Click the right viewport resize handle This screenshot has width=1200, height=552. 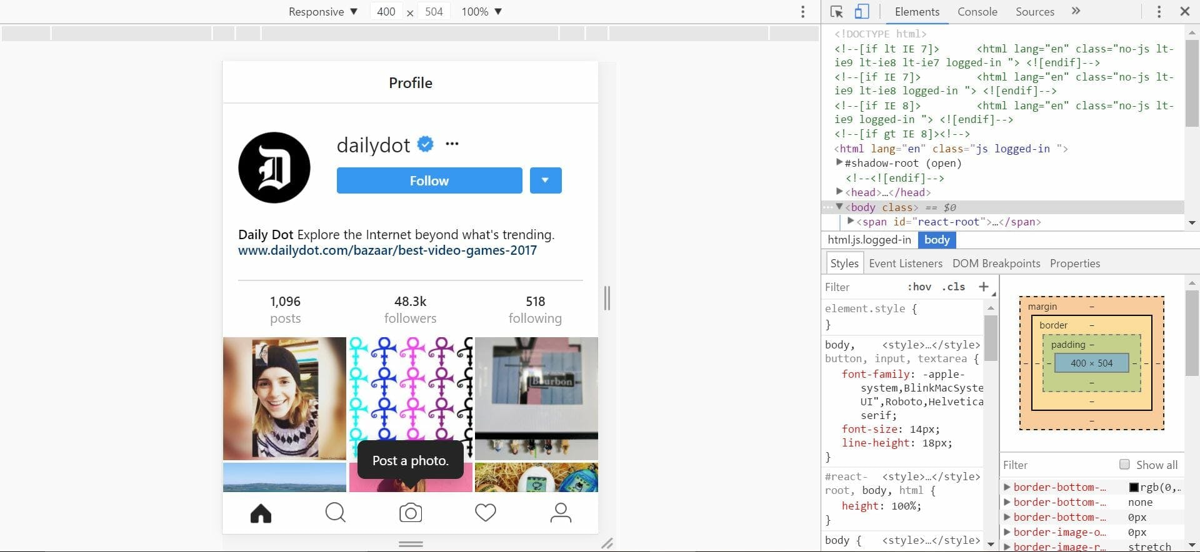607,298
